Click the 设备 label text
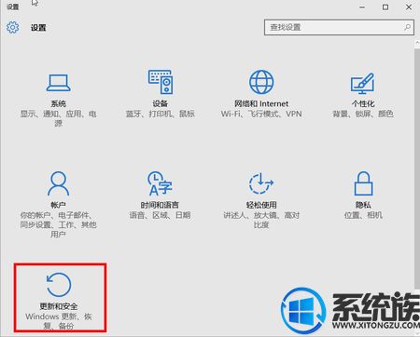The width and height of the screenshot is (420, 337). (161, 103)
